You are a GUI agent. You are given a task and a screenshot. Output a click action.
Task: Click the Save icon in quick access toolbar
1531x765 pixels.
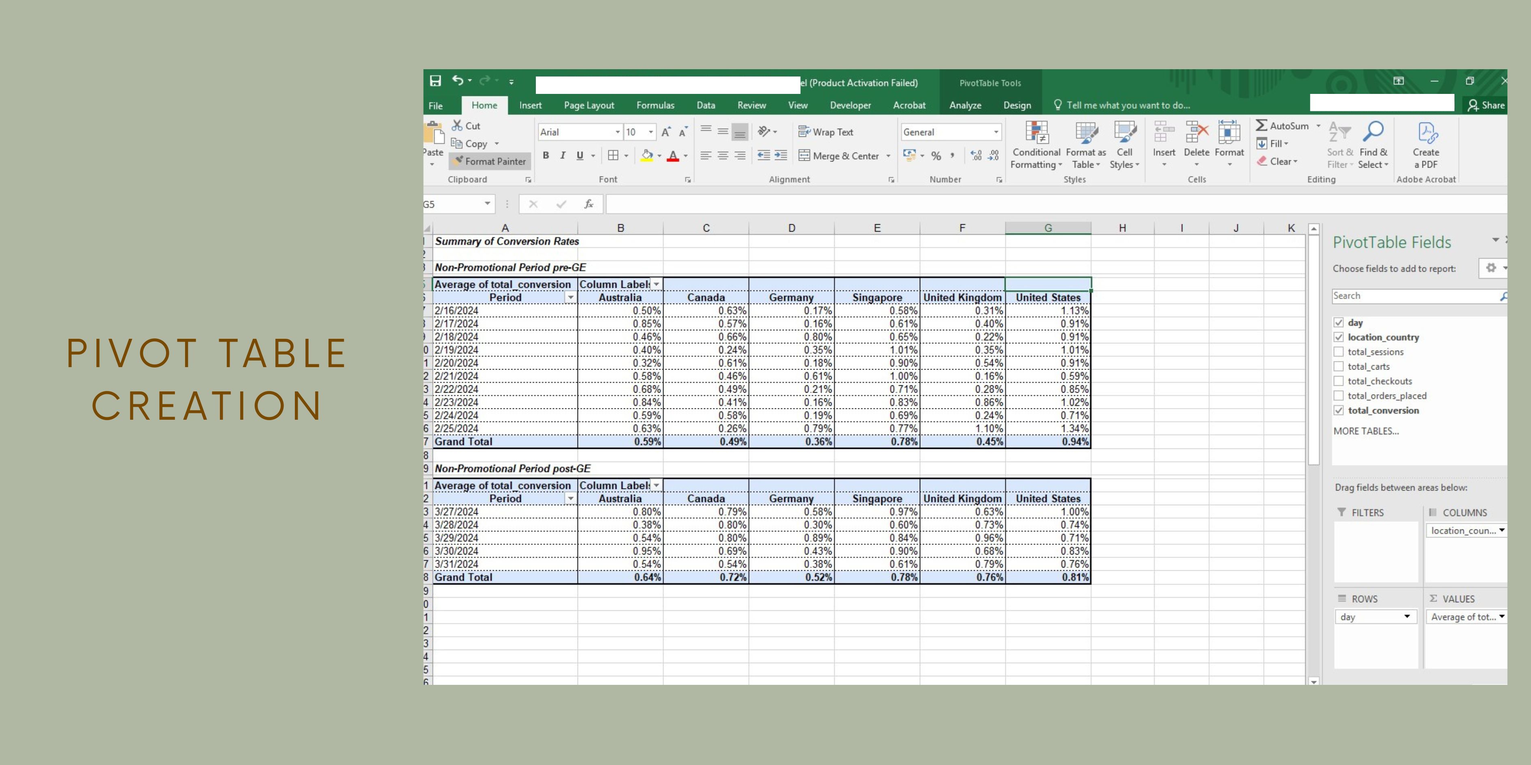coord(436,81)
